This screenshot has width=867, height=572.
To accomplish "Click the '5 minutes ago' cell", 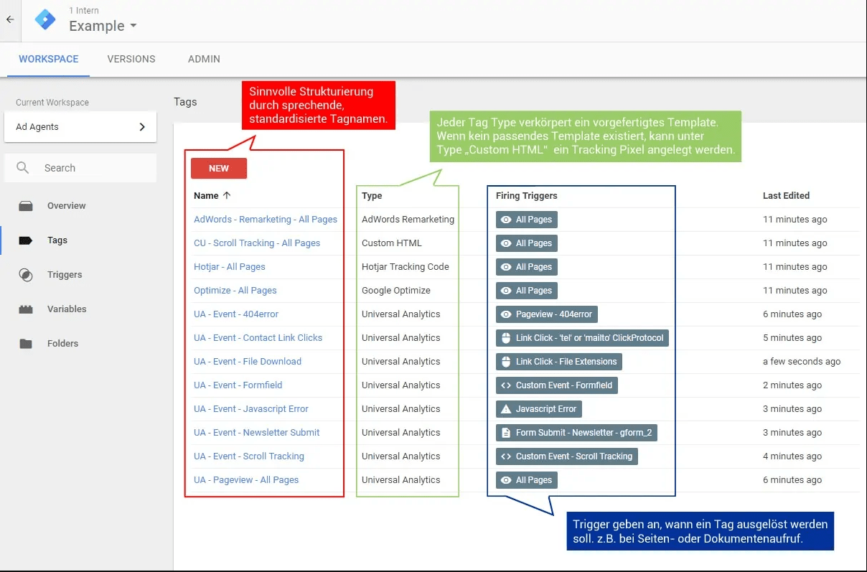I will click(792, 338).
